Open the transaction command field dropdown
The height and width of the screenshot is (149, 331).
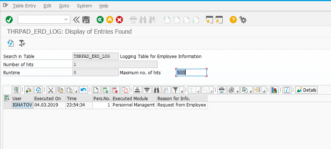tap(65, 20)
